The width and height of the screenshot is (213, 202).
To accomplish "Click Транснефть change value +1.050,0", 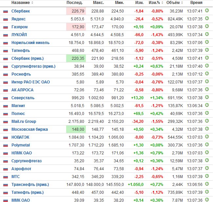I will click(x=136, y=185).
